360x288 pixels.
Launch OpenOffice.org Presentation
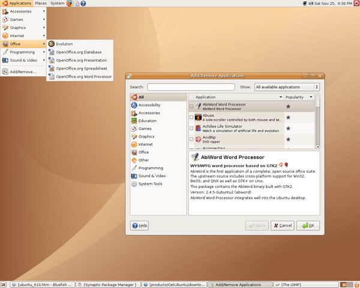point(80,60)
